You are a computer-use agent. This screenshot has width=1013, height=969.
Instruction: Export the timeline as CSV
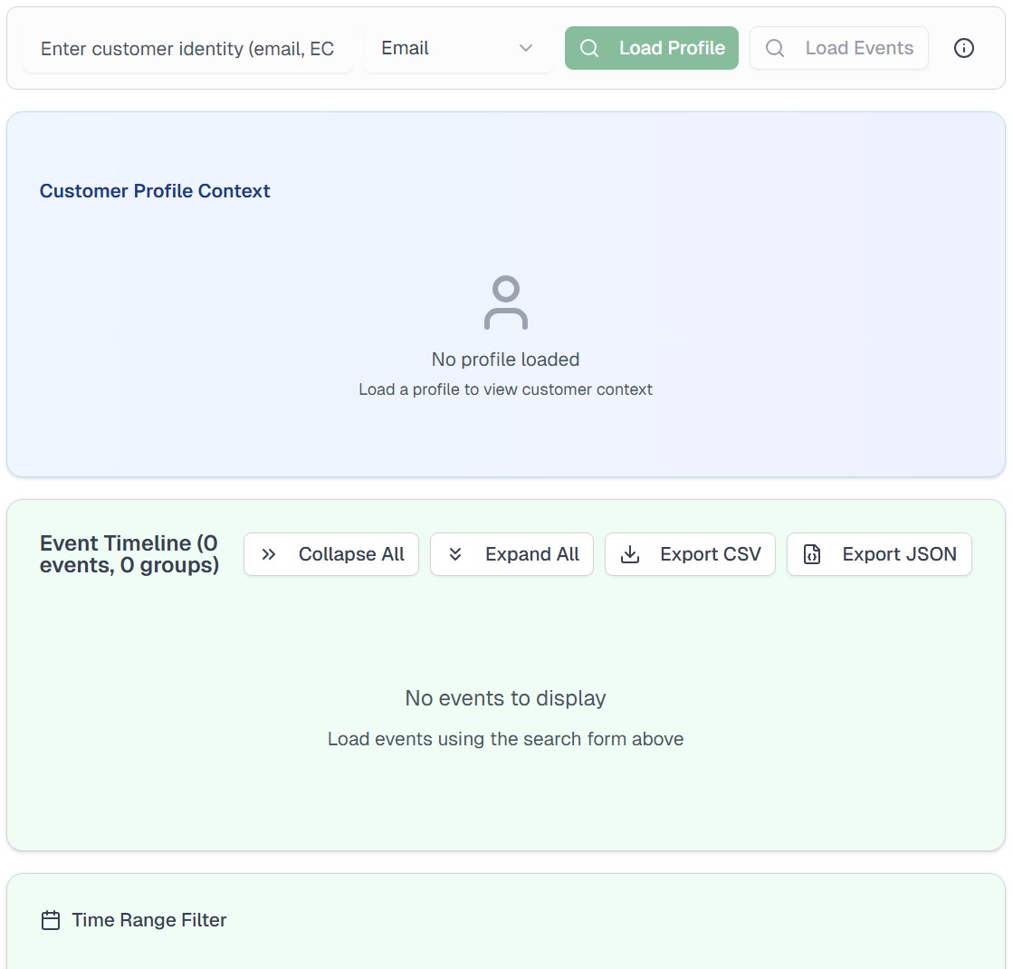click(690, 554)
